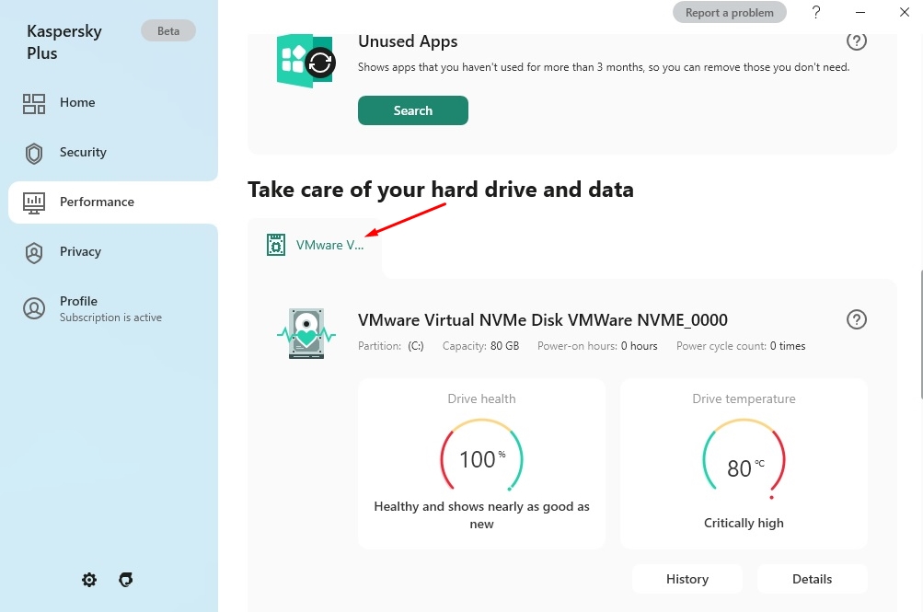Click the title bar help question mark
Viewport: 923px width, 612px height.
pyautogui.click(x=816, y=12)
